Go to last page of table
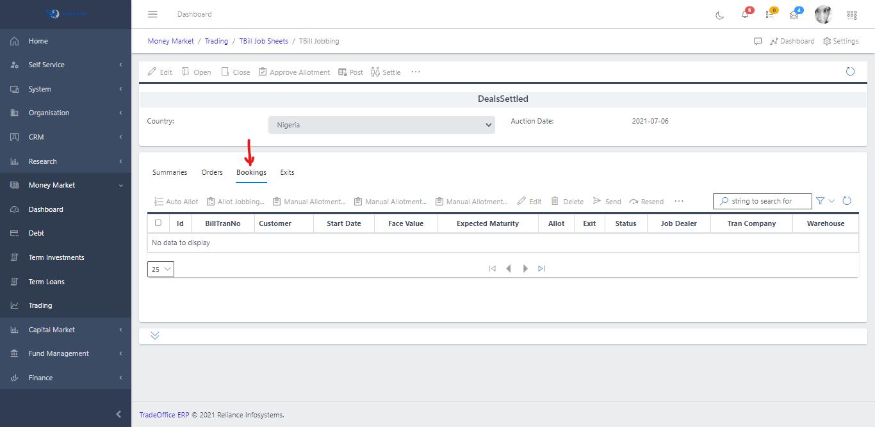 (x=541, y=269)
